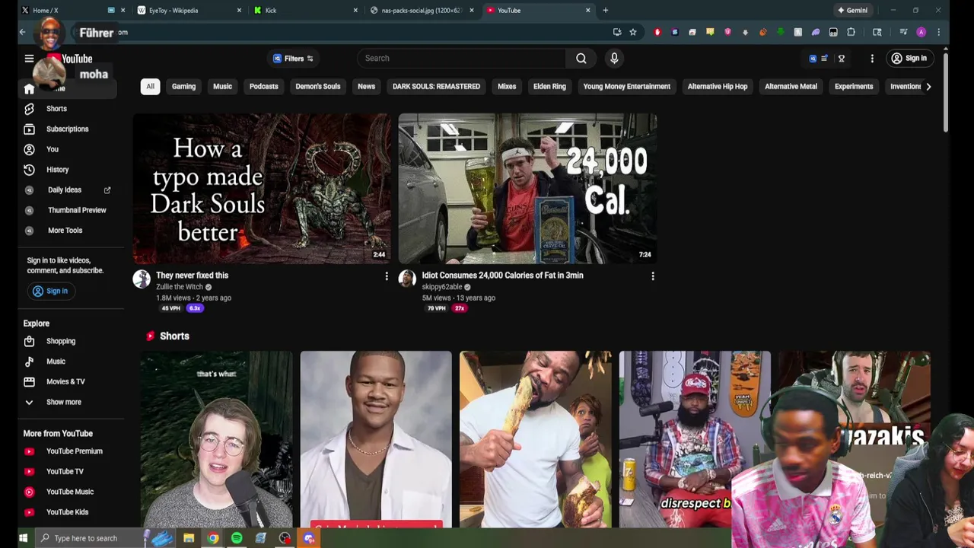
Task: Play the 24,000 Cal. video thumbnail
Action: pyautogui.click(x=527, y=188)
